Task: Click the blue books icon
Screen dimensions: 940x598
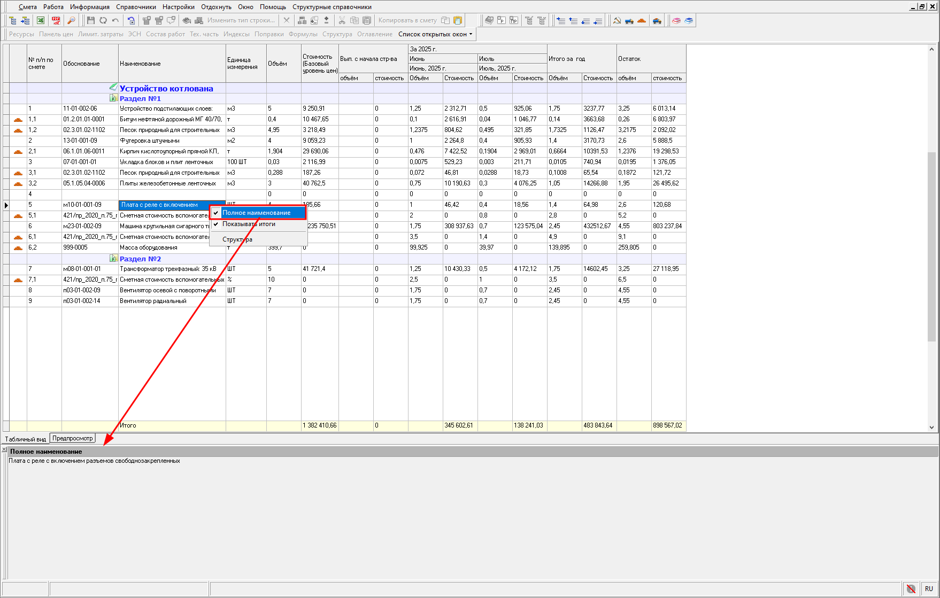Action: click(x=689, y=20)
